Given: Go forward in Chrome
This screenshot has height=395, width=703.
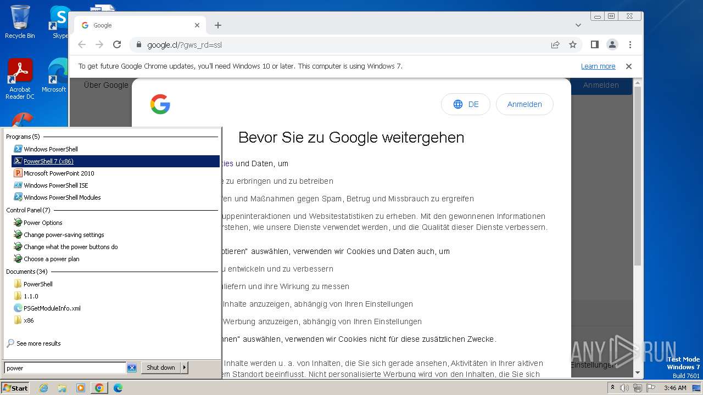Looking at the screenshot, I should point(99,45).
